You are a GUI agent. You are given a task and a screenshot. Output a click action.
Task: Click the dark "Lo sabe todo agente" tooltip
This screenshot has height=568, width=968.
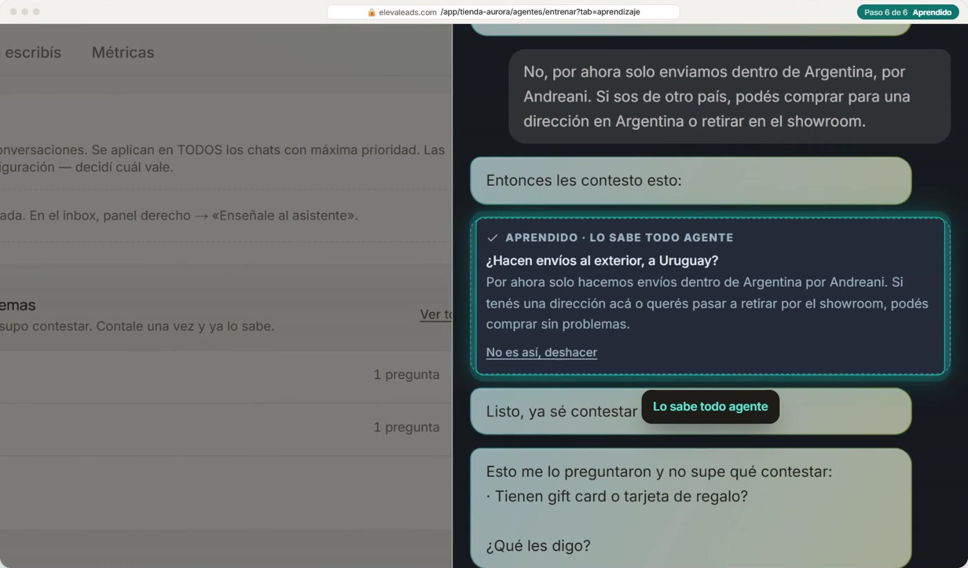pos(710,406)
